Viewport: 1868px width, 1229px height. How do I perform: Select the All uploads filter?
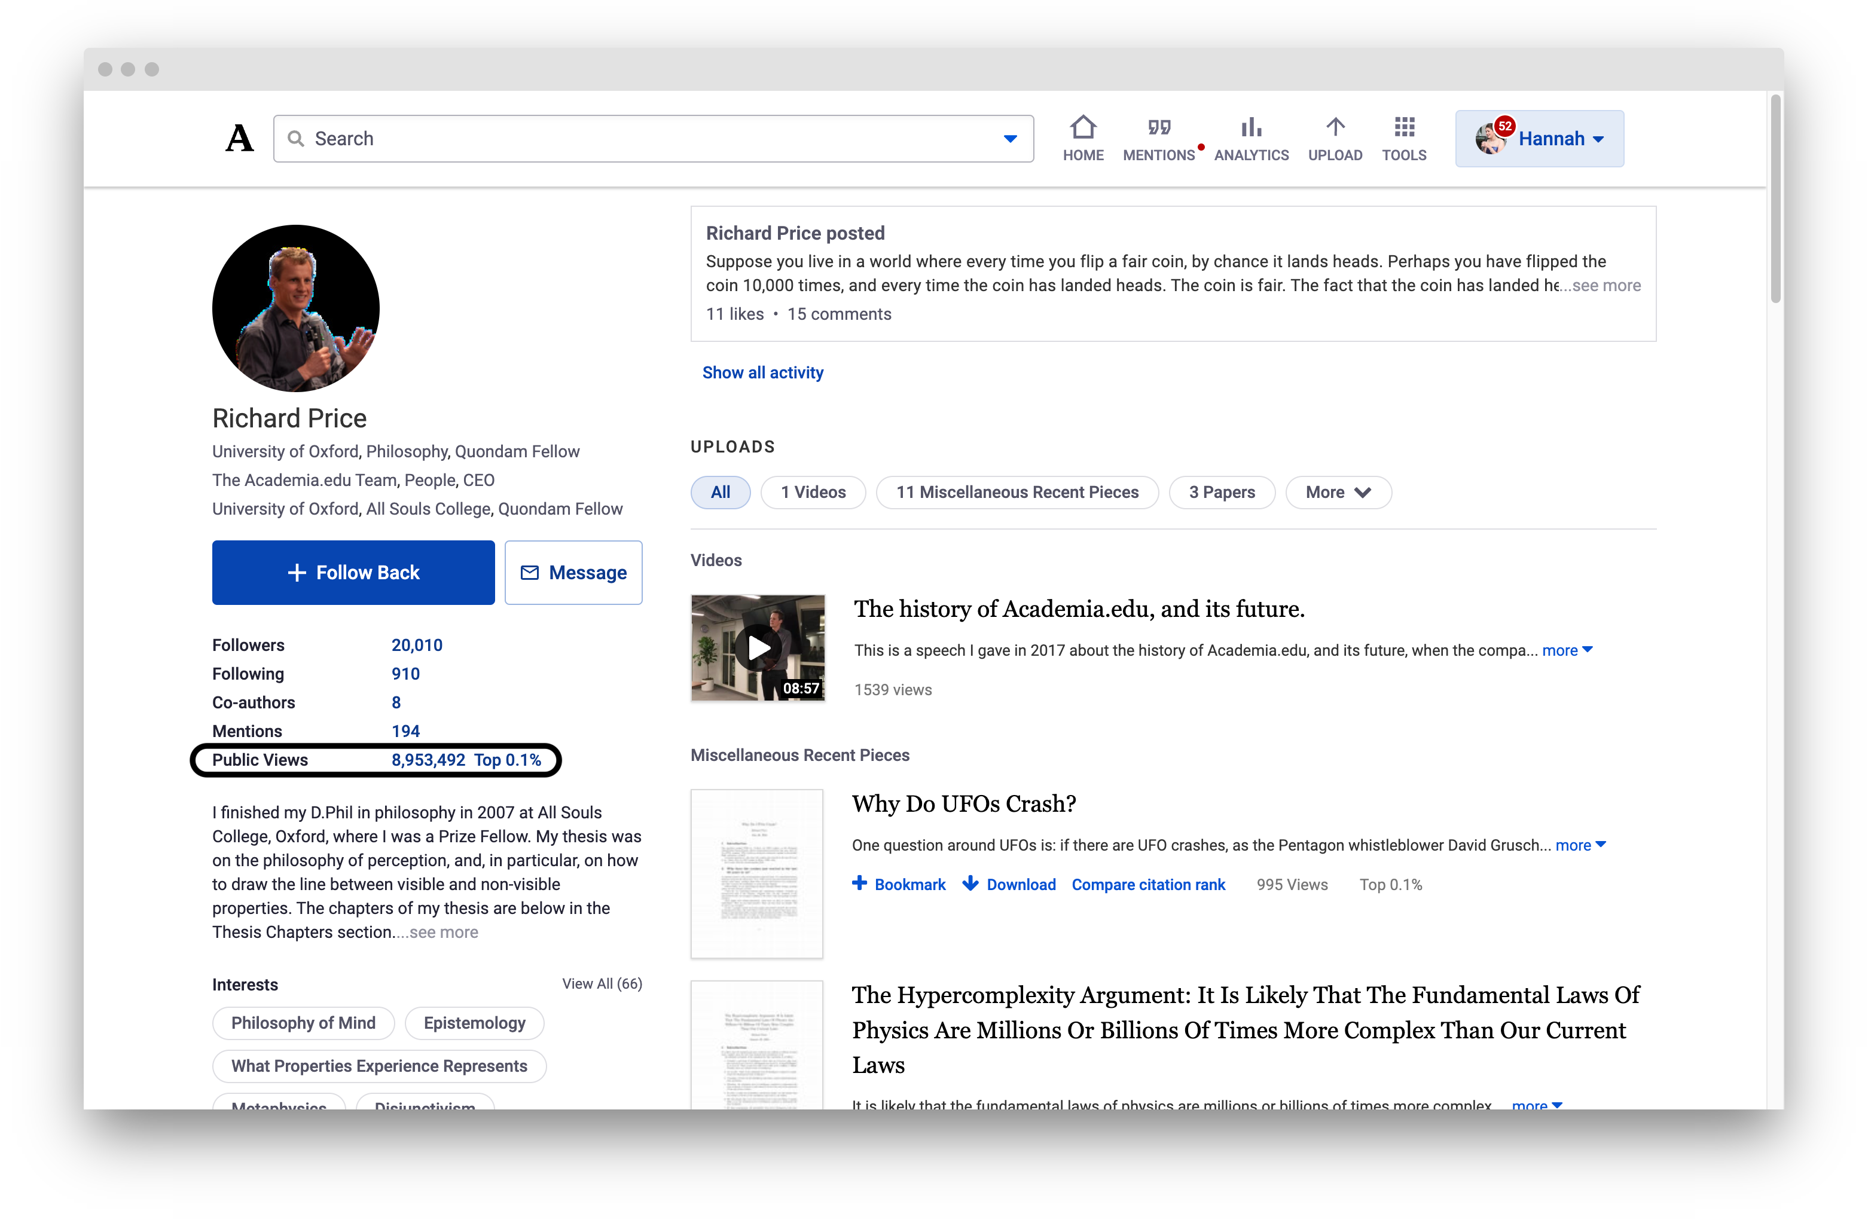pyautogui.click(x=721, y=493)
